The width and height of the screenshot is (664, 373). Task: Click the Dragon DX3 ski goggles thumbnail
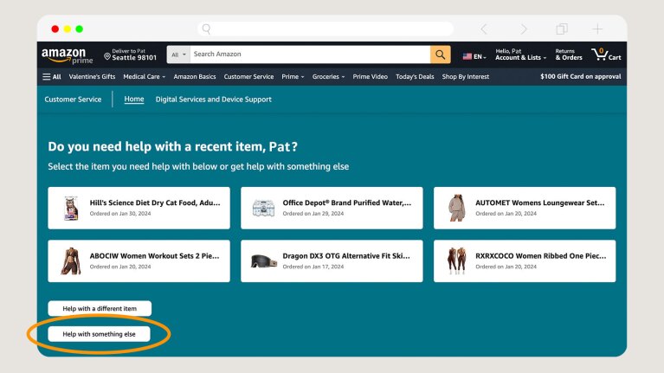click(x=263, y=261)
